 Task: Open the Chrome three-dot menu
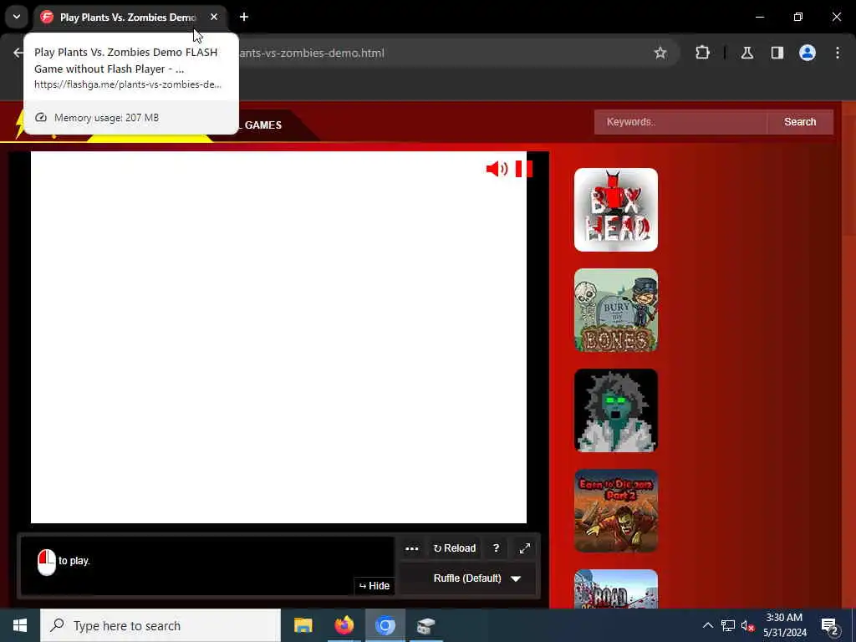coord(838,53)
